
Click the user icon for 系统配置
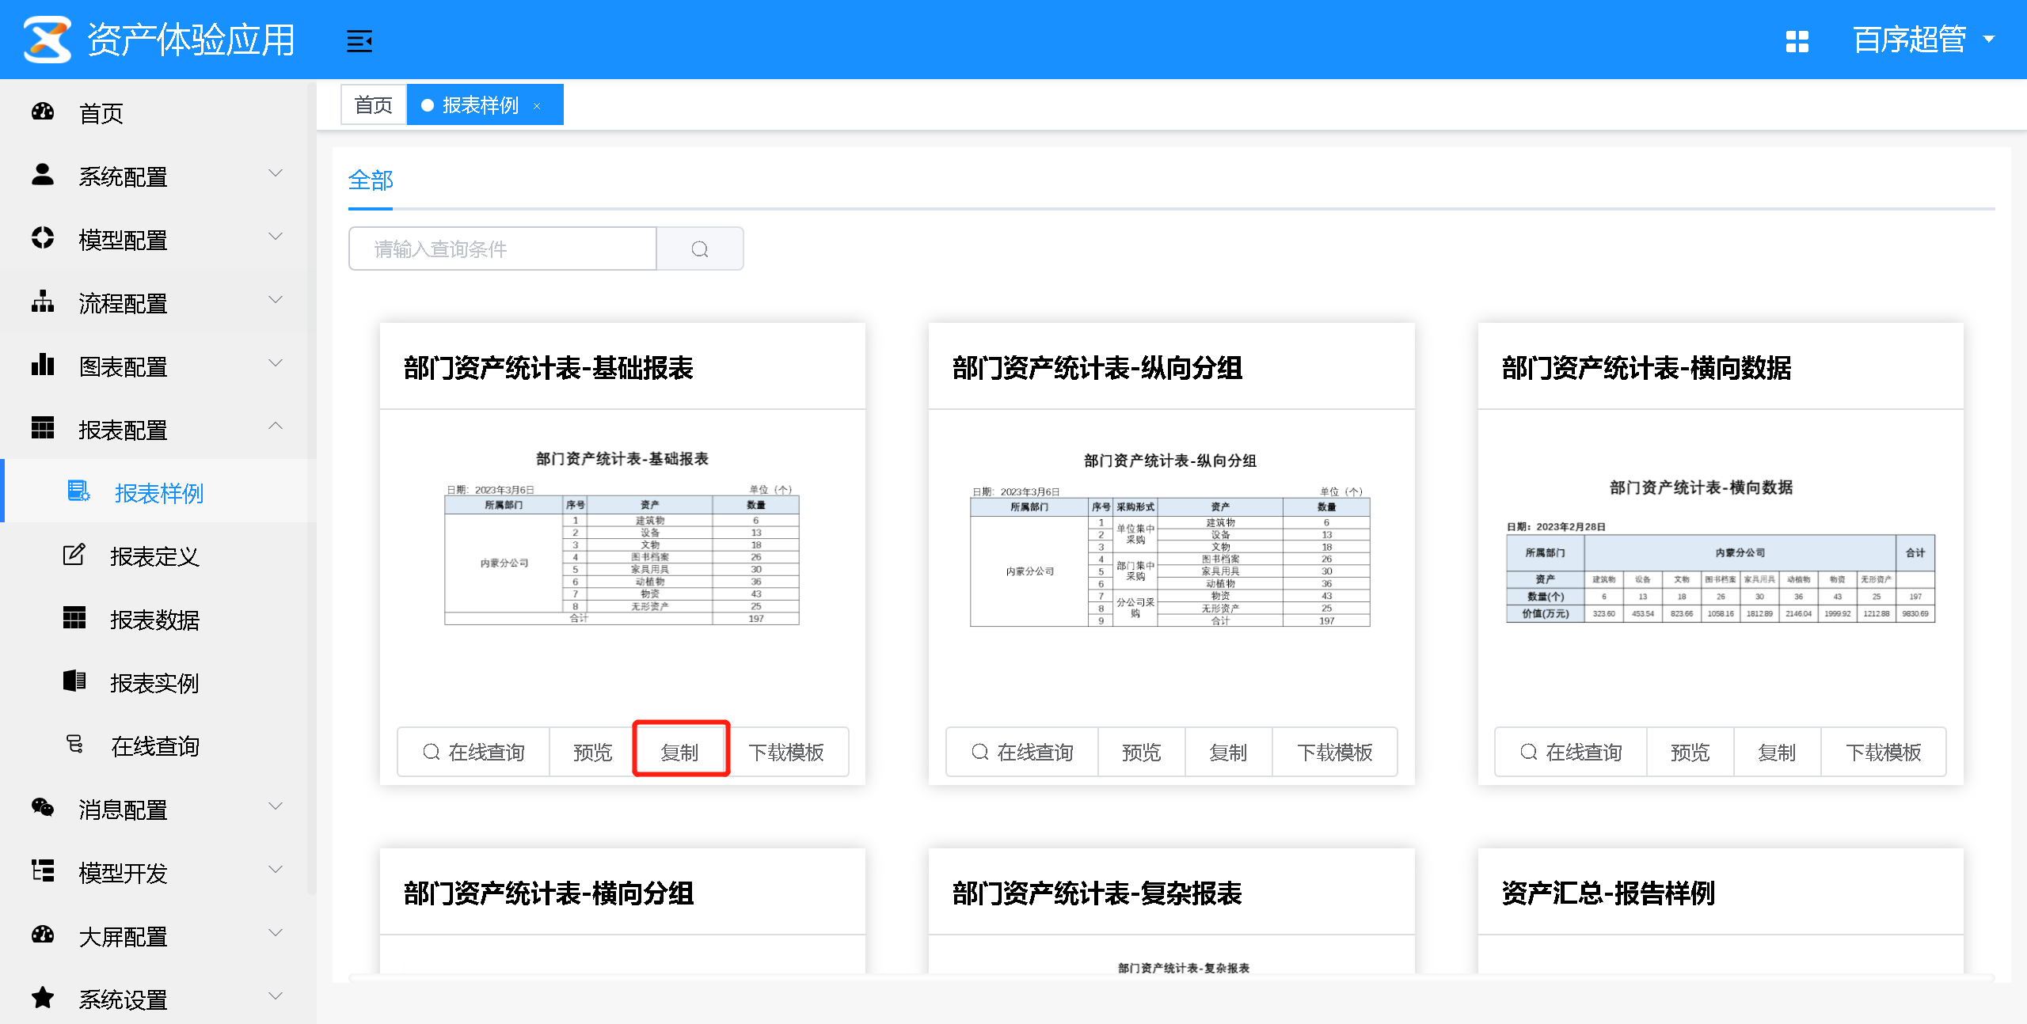[x=43, y=175]
